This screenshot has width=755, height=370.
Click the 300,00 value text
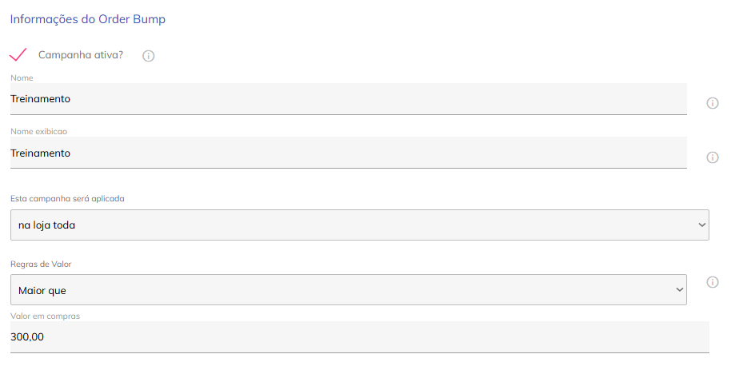coord(27,337)
